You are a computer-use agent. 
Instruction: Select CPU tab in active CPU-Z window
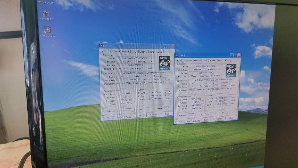179,60
